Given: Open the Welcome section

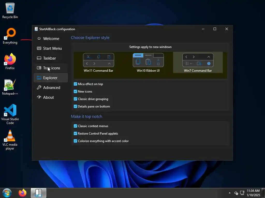Looking at the screenshot, I should (x=51, y=39).
